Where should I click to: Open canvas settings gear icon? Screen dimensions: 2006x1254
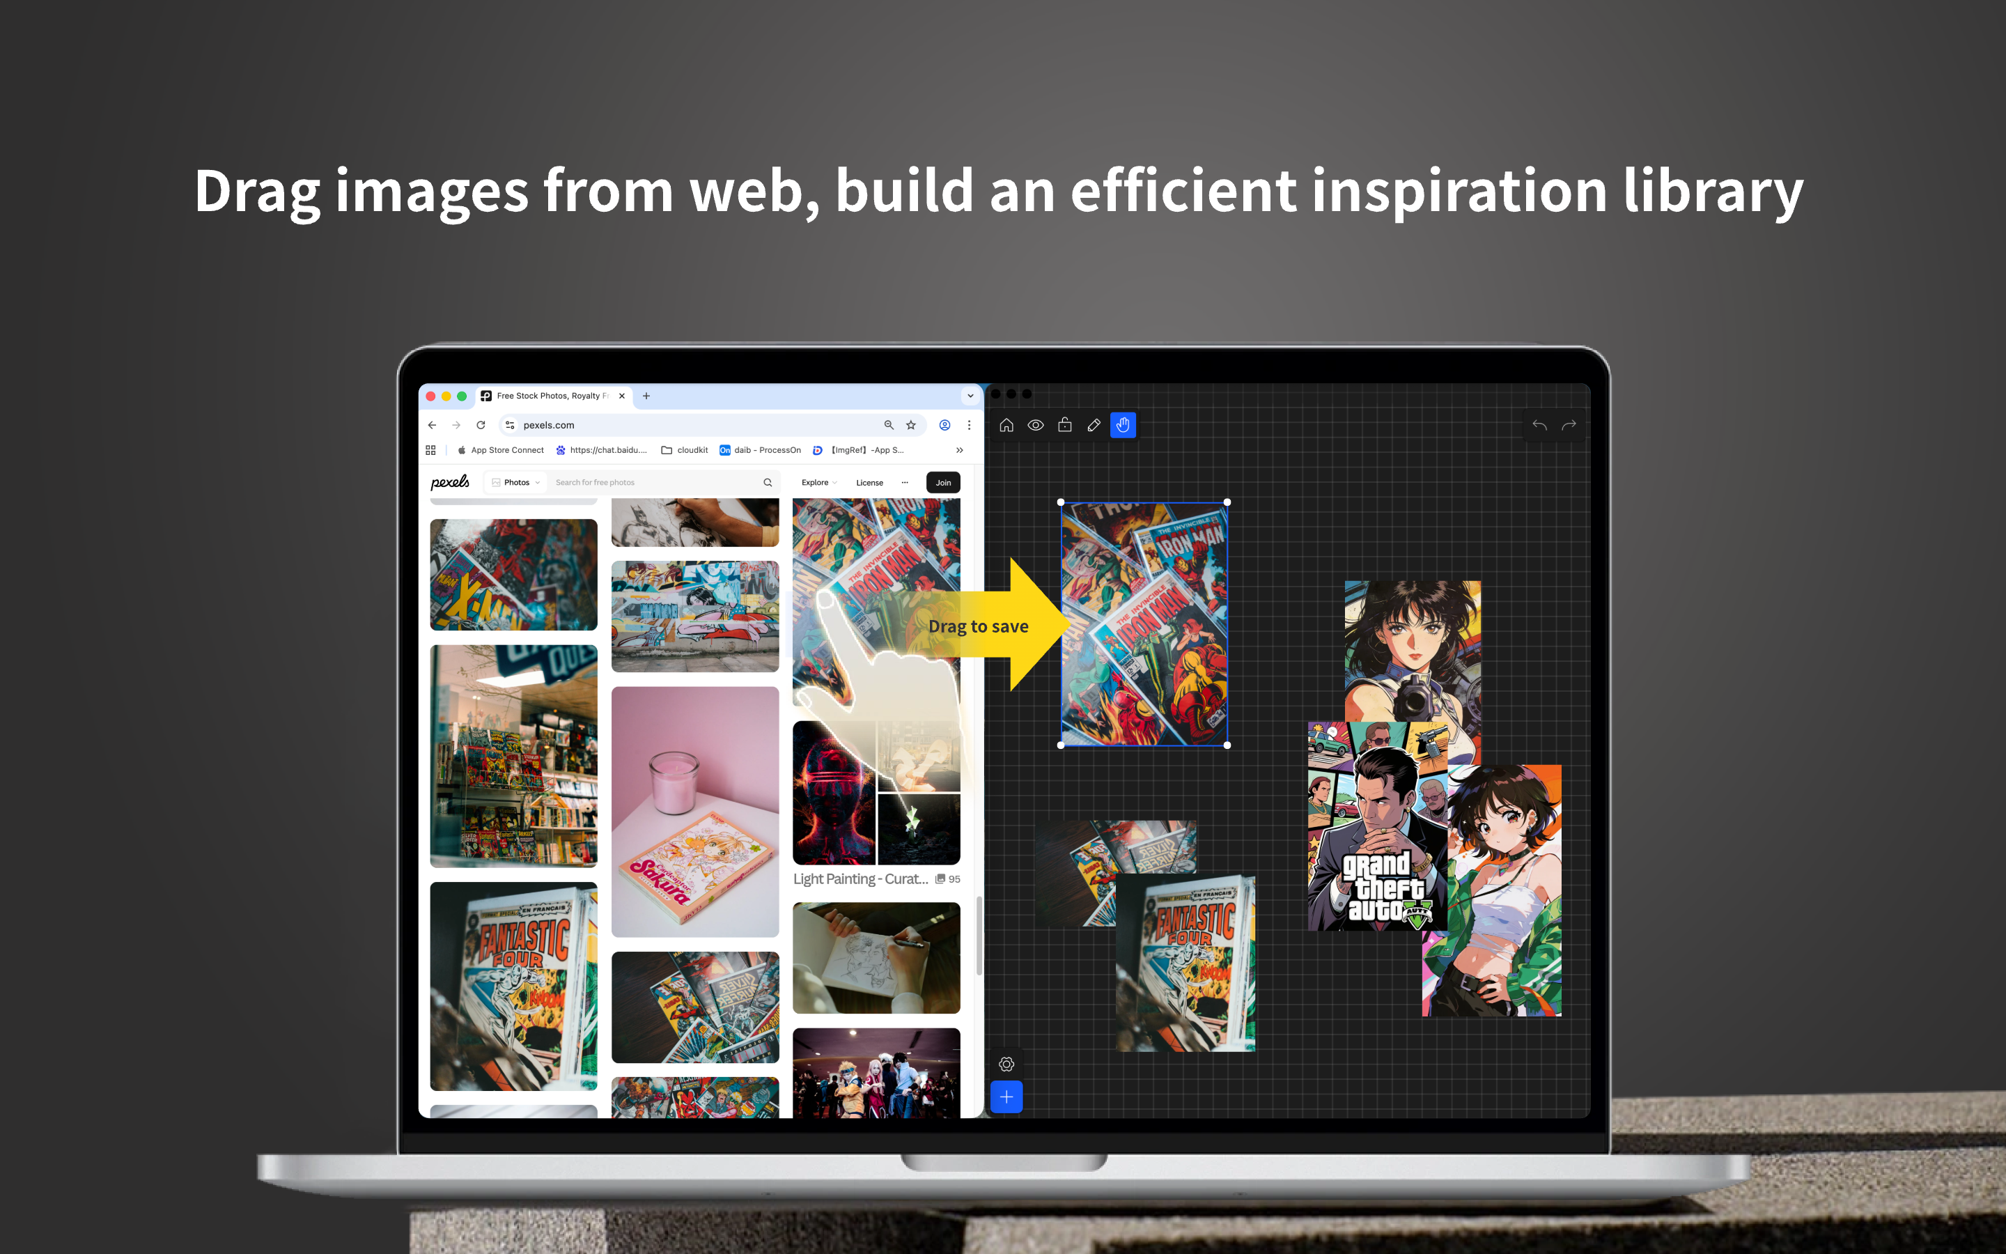[1006, 1063]
